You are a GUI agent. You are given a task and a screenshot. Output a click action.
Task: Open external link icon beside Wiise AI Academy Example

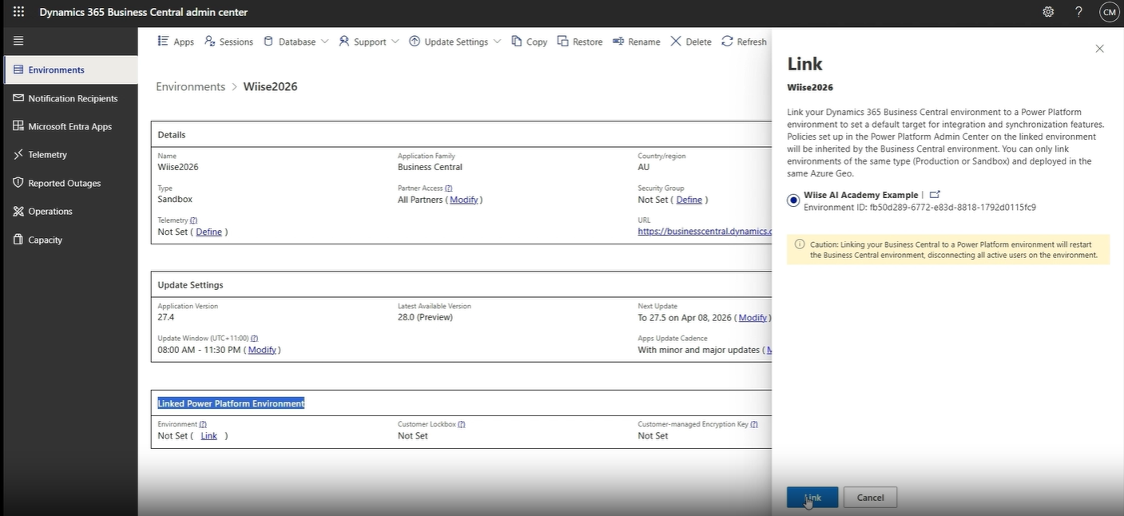pos(935,195)
